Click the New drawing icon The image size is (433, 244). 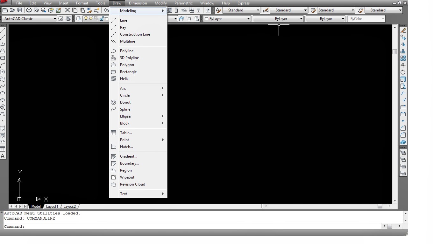click(x=5, y=10)
